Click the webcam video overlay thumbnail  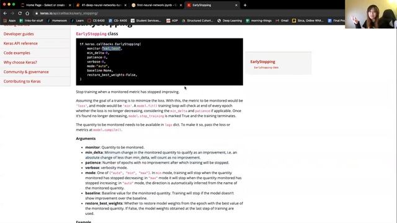(371, 14)
